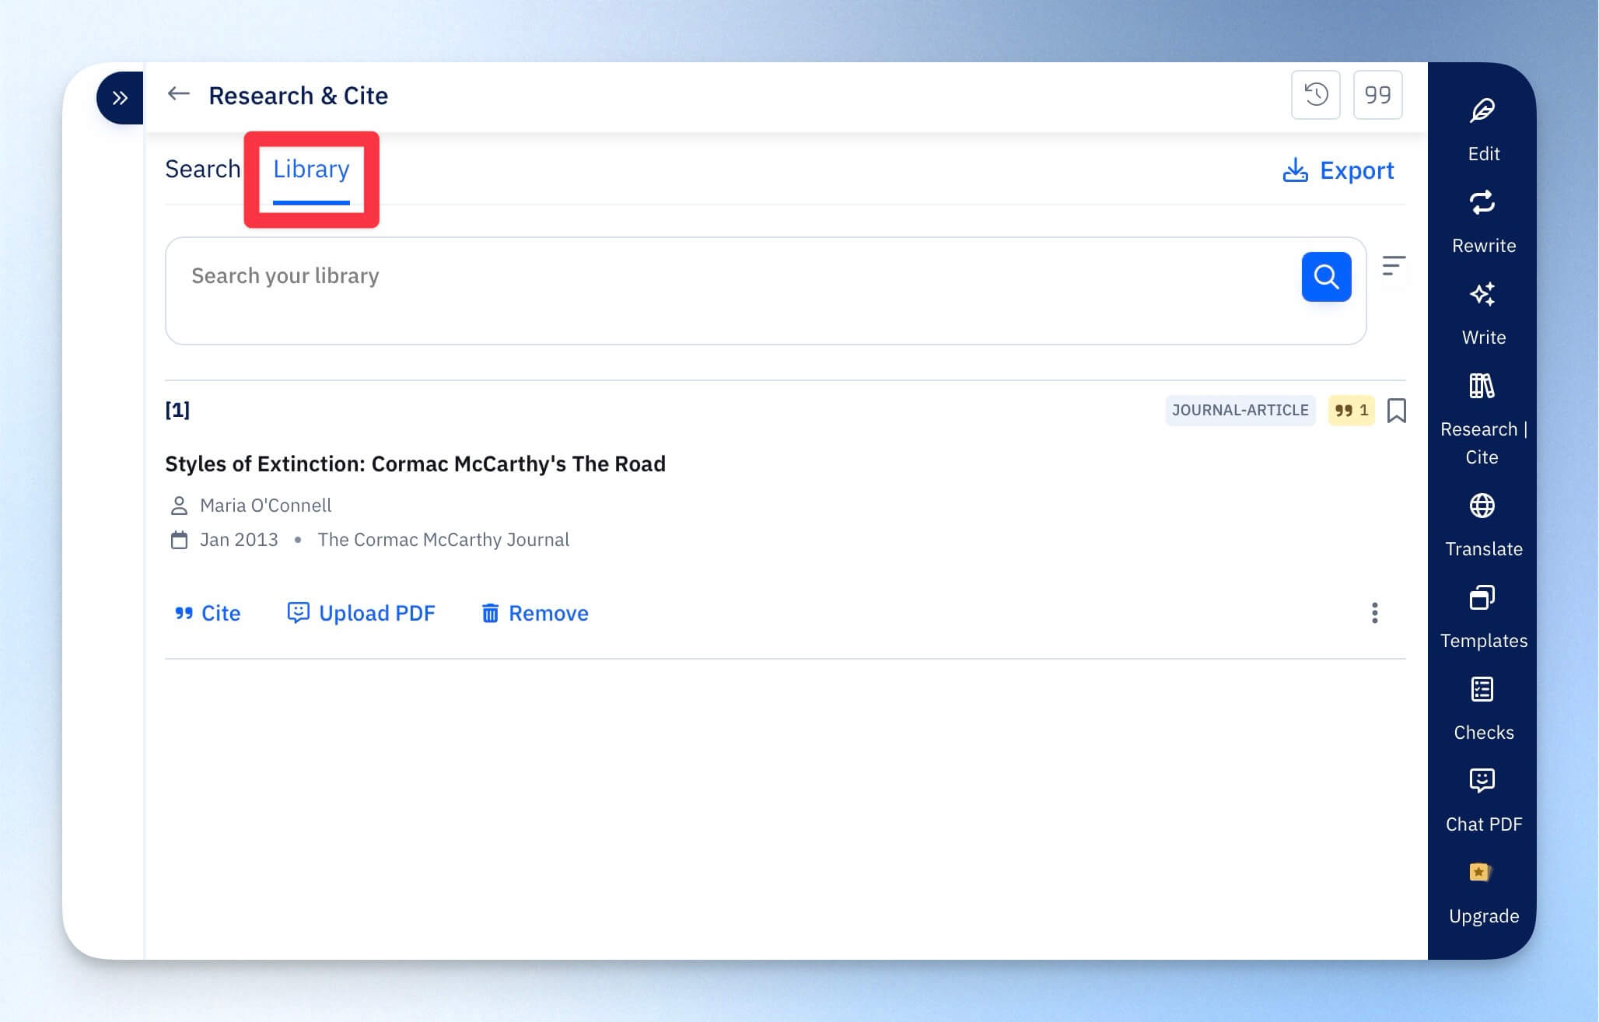Open the Checks tool

[1482, 709]
